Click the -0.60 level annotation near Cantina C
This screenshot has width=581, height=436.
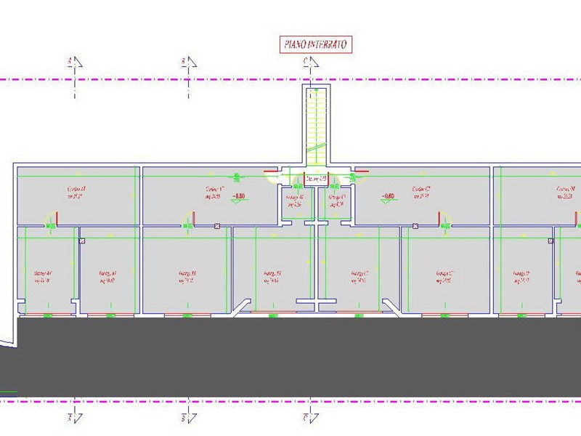point(385,195)
